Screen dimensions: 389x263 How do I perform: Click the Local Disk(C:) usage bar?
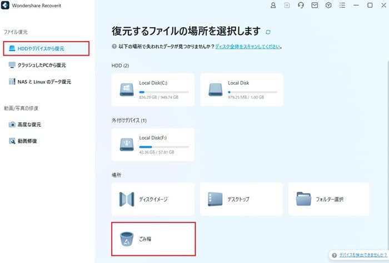[x=164, y=92]
